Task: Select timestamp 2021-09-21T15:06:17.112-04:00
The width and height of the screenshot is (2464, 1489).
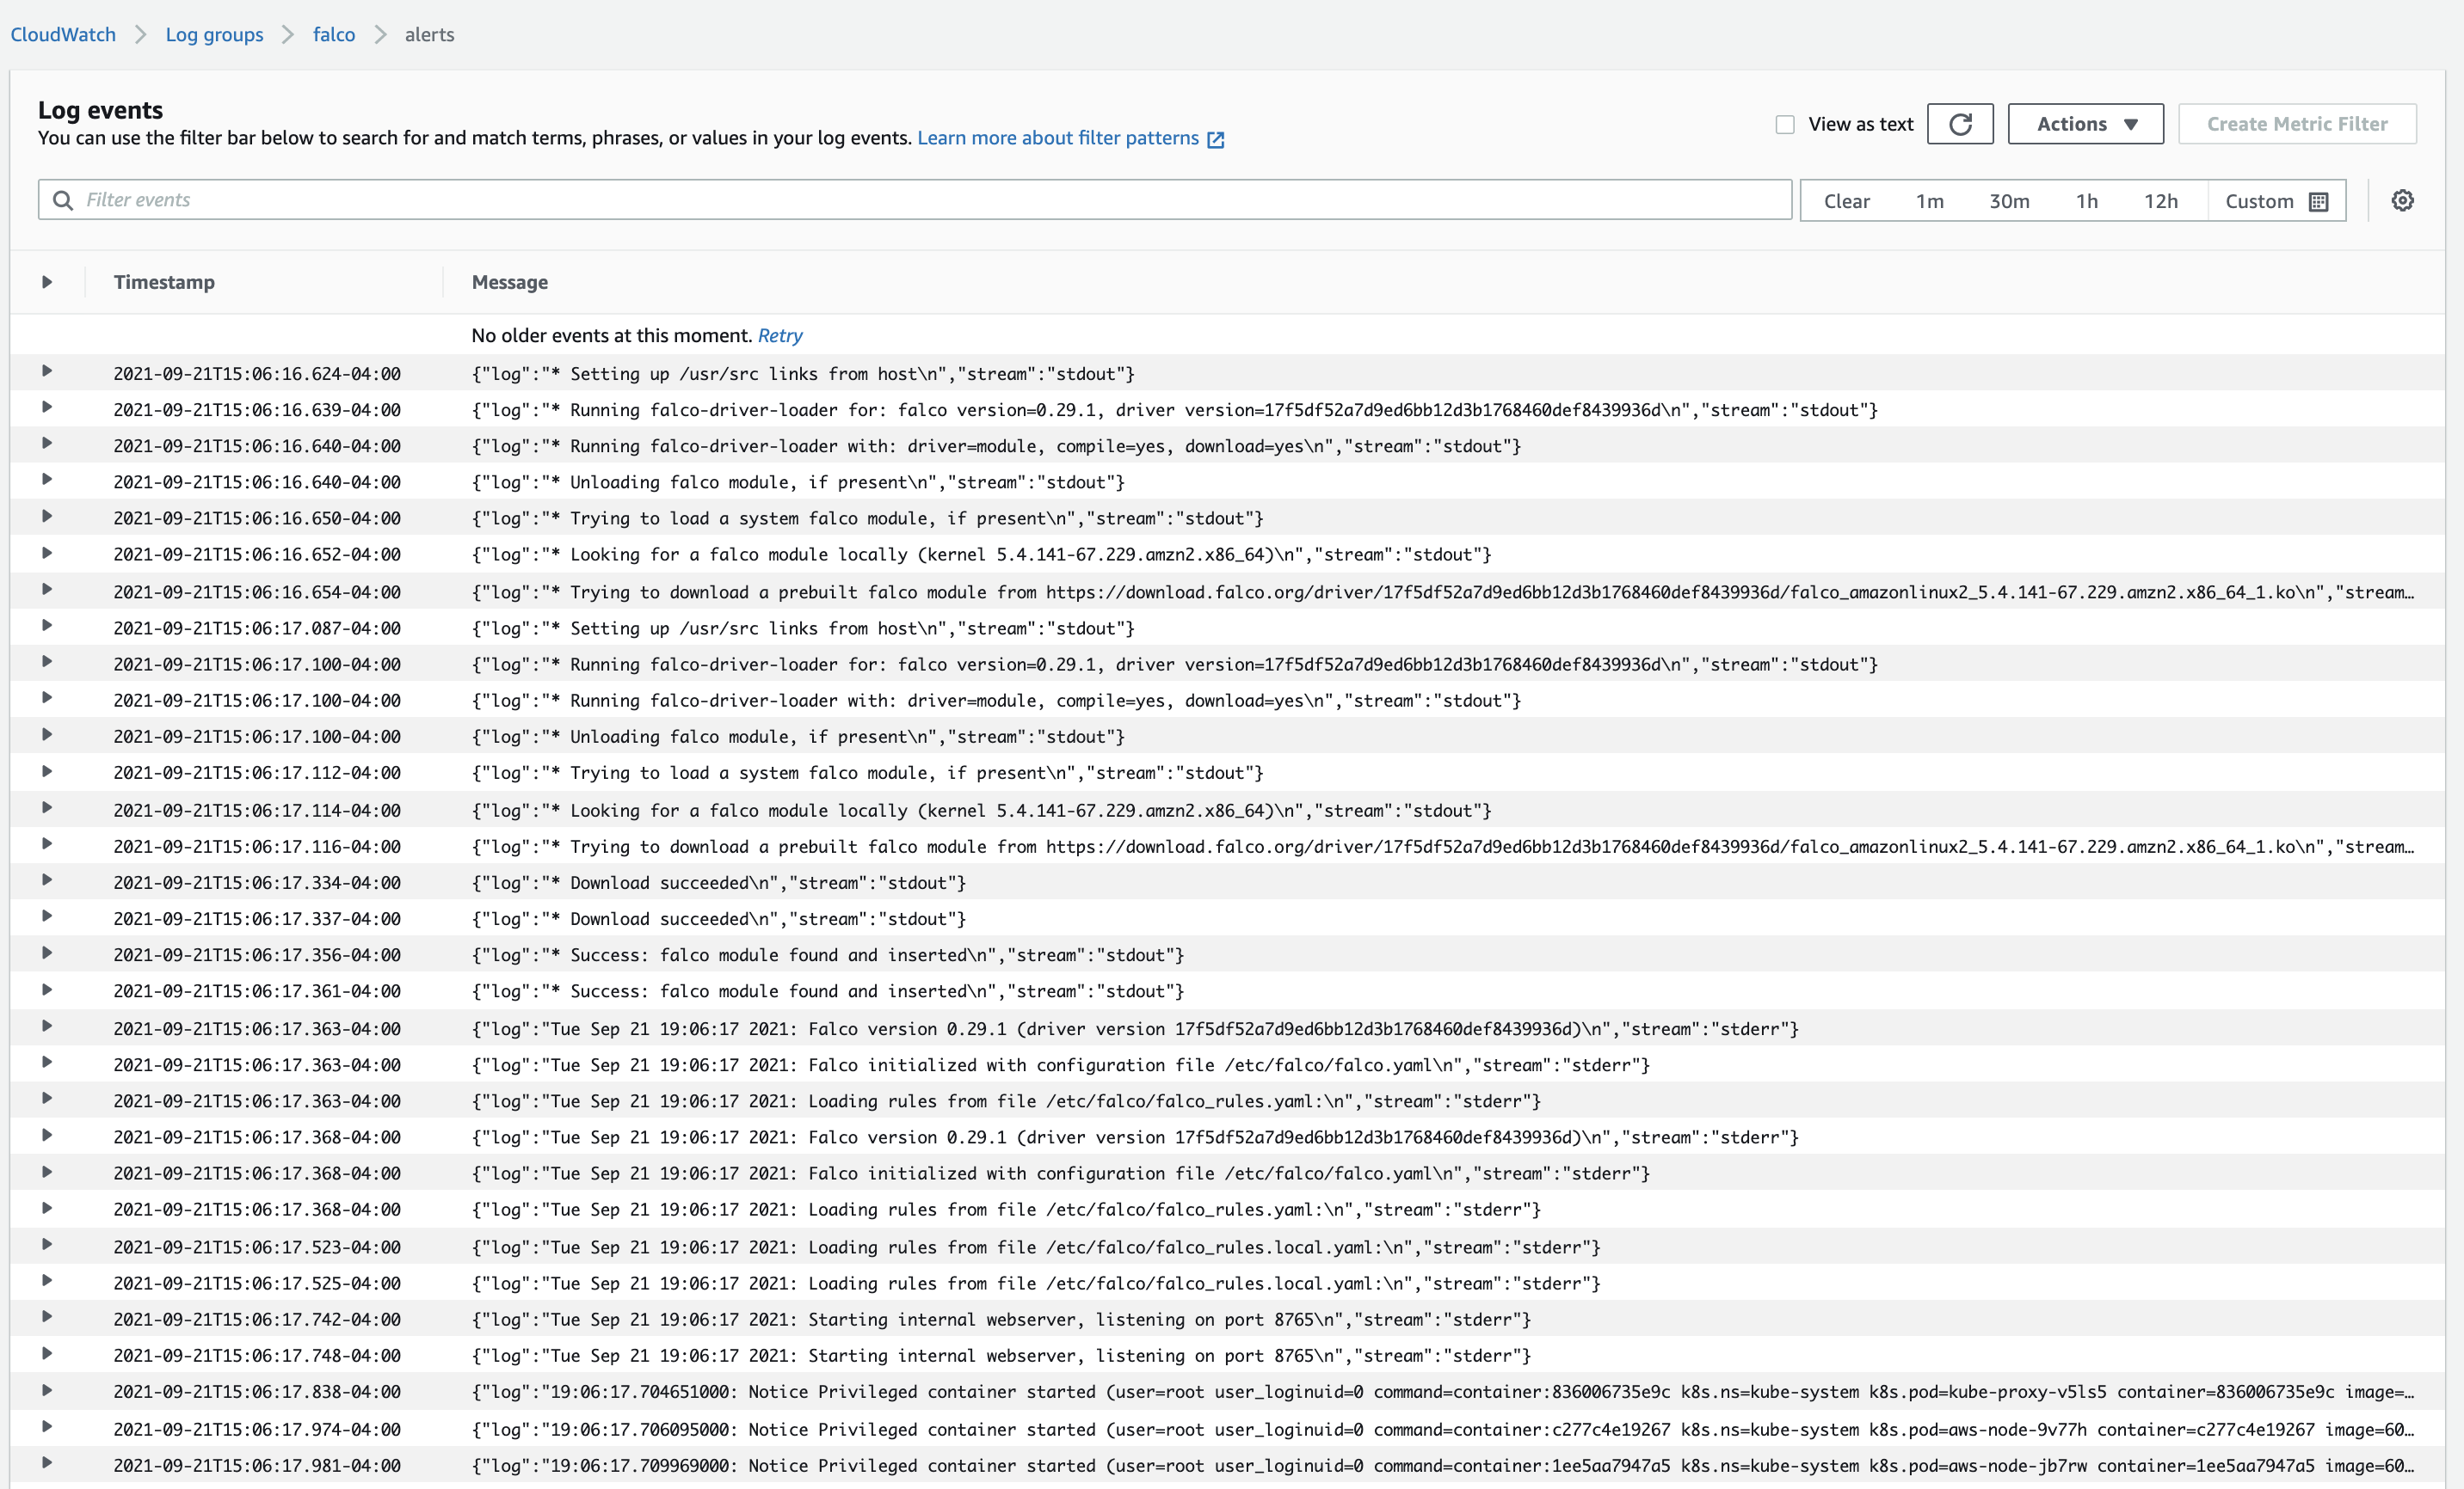Action: (257, 773)
